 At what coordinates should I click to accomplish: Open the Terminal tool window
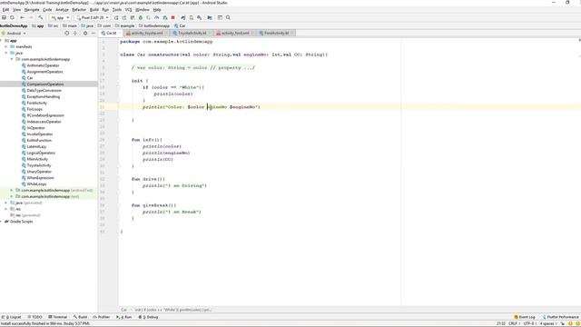click(x=57, y=317)
